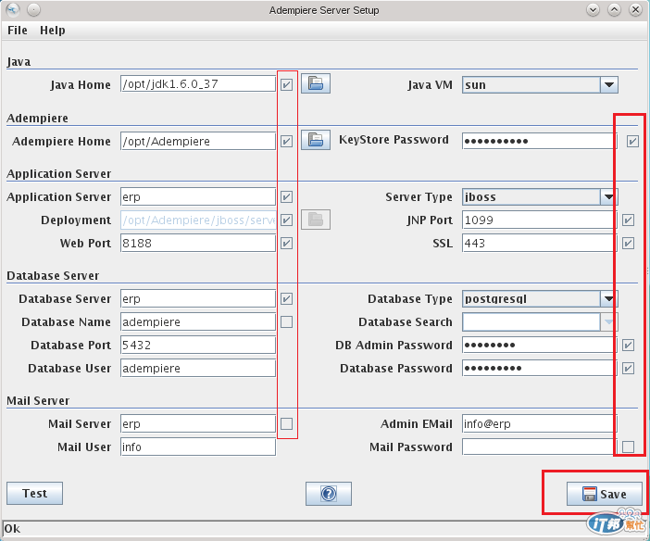Open the Server Type dropdown
This screenshot has width=650, height=541.
click(608, 196)
